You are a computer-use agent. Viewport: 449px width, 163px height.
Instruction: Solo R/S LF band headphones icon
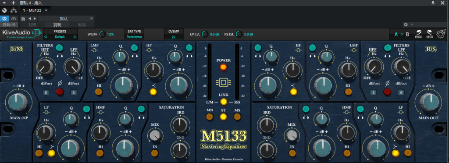pos(360,117)
